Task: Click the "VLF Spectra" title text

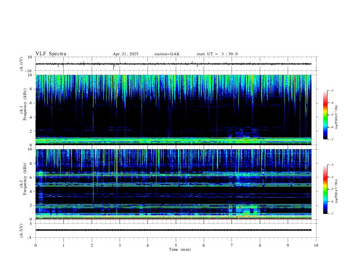Action: pos(51,54)
